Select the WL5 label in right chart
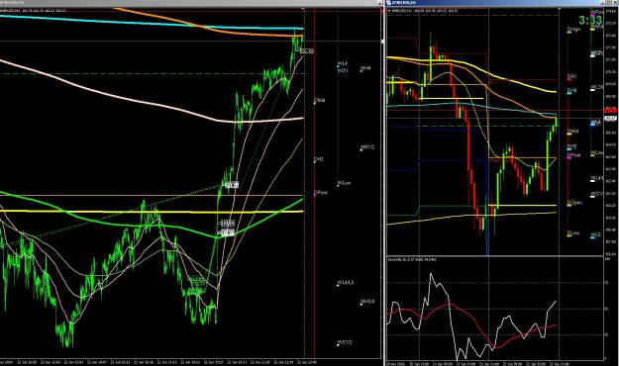This screenshot has width=619, height=366. point(595,234)
